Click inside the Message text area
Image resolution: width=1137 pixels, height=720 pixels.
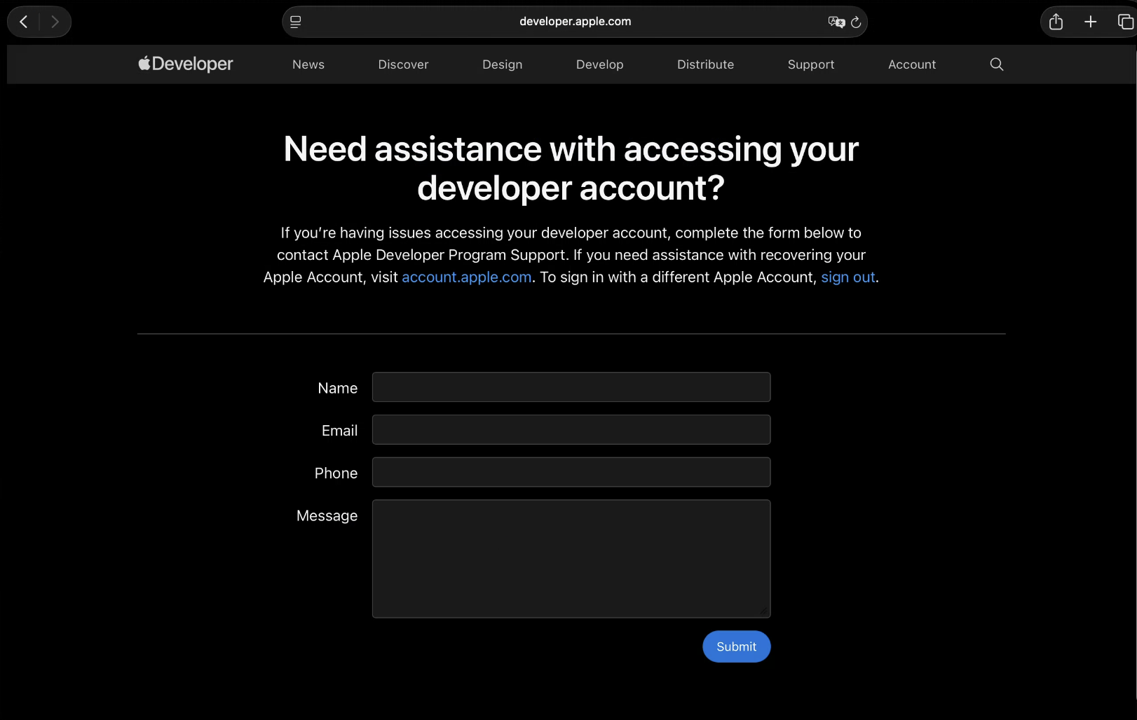pyautogui.click(x=571, y=559)
